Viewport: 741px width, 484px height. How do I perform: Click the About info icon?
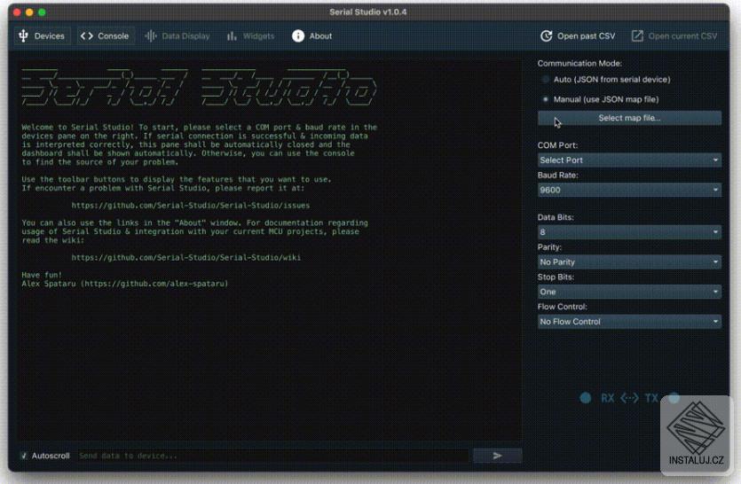pos(297,35)
